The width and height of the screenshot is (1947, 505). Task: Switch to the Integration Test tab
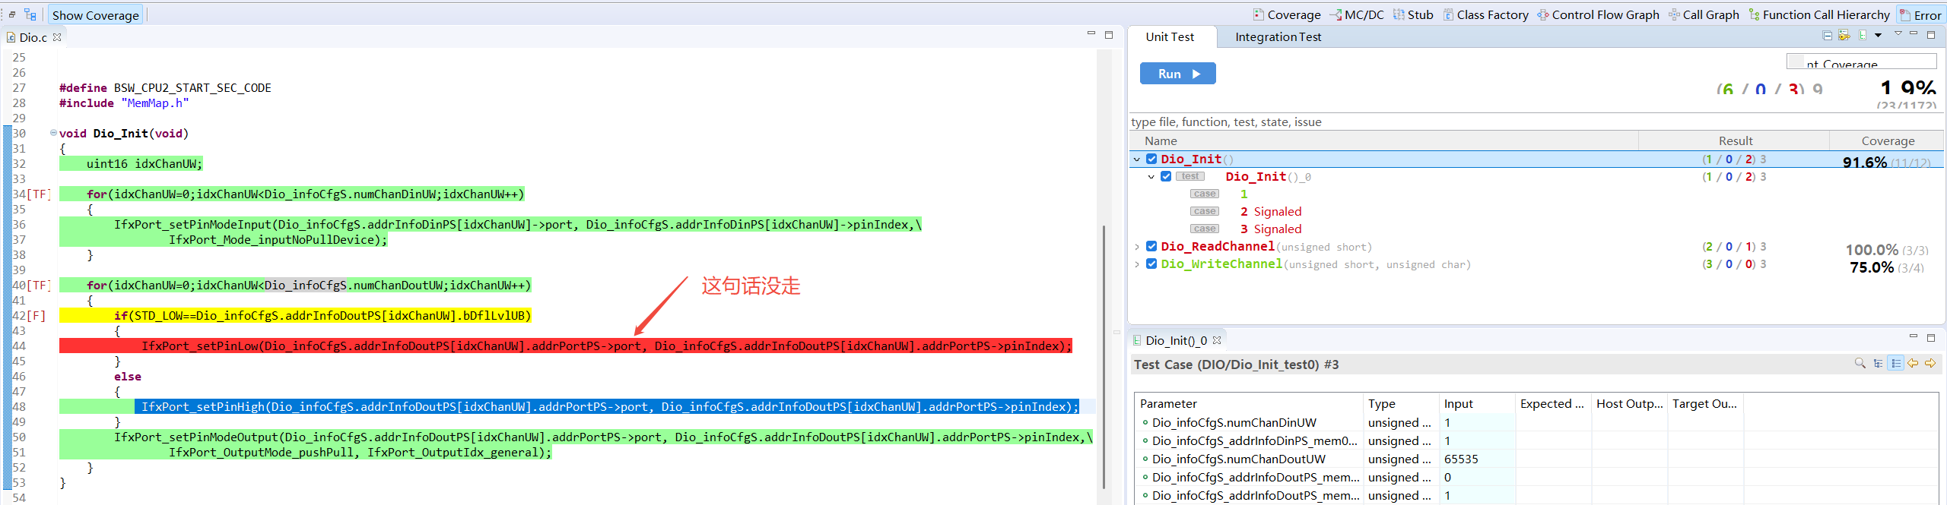(1278, 37)
